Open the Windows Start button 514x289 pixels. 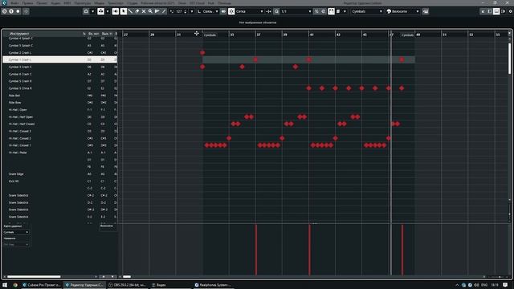pyautogui.click(x=5, y=285)
